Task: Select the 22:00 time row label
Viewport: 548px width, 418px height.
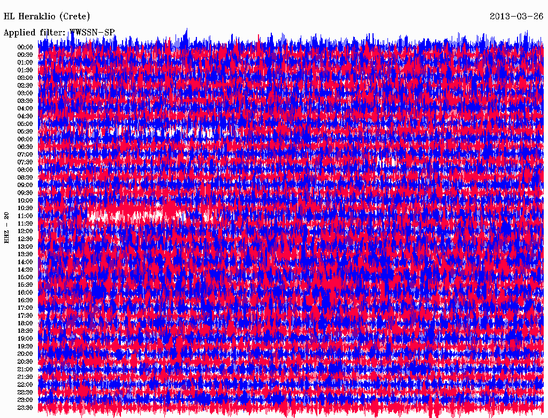Action: pos(25,385)
